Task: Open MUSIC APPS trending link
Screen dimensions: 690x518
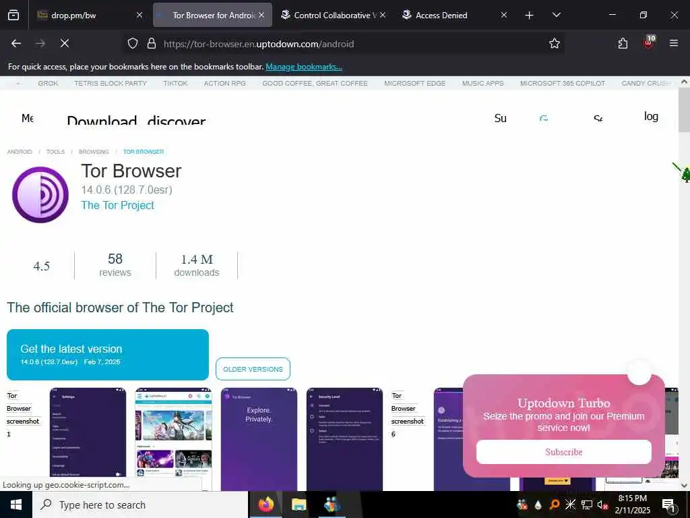Action: 482,83
